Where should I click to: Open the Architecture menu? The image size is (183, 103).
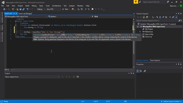tap(57, 6)
